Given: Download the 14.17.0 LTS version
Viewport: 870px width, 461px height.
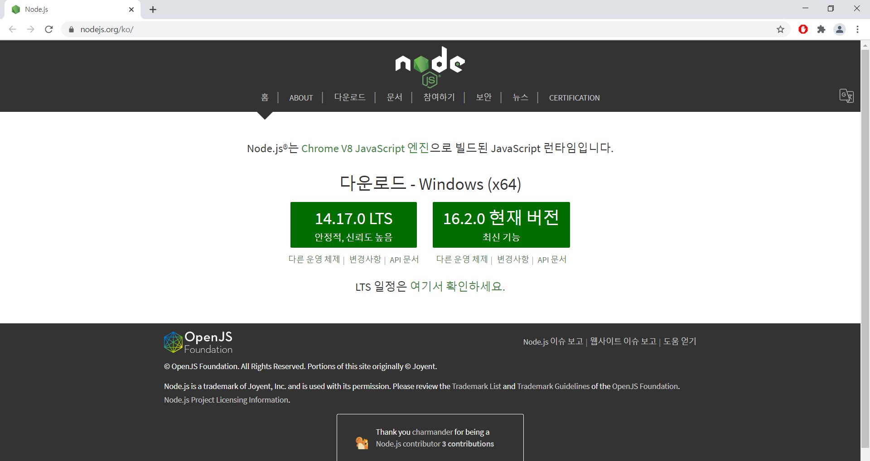Looking at the screenshot, I should click(x=353, y=225).
